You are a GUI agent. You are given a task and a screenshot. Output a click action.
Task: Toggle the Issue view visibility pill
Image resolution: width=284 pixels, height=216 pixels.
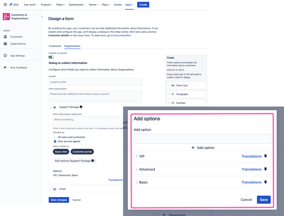tap(61, 152)
